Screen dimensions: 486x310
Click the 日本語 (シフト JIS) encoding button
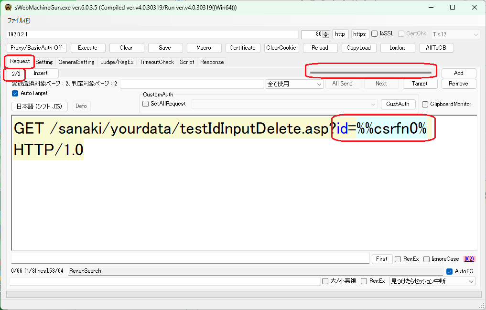coord(40,106)
